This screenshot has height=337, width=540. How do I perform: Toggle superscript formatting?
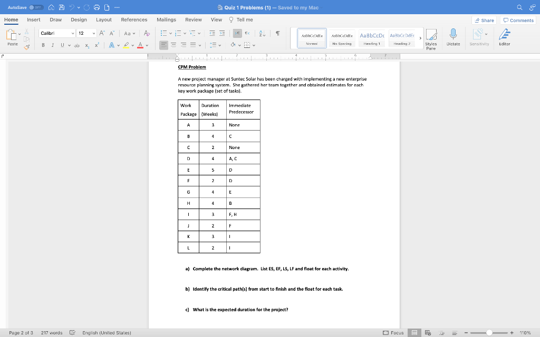pos(97,45)
